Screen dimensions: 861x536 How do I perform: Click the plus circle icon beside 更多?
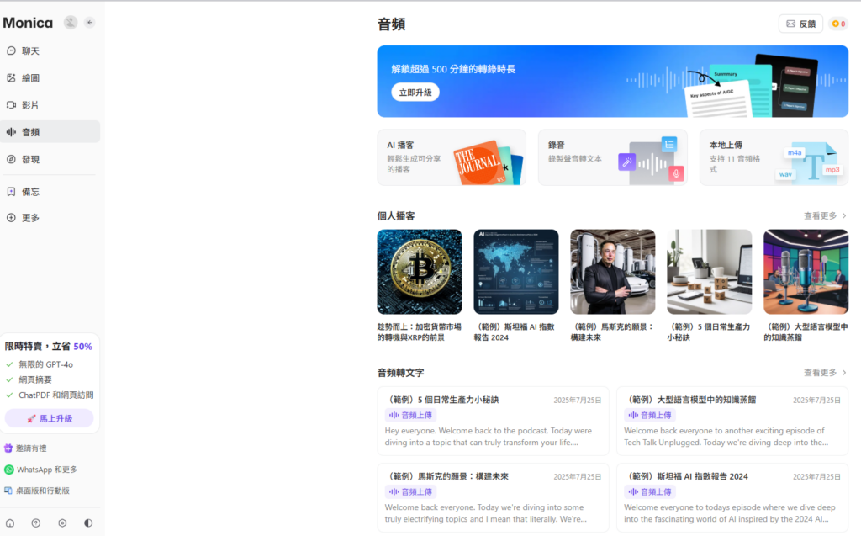pos(11,218)
